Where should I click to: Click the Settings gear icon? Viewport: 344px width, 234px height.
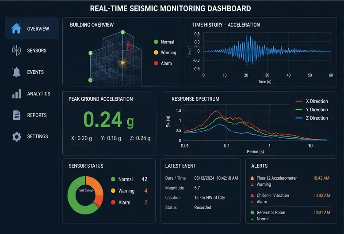click(17, 136)
